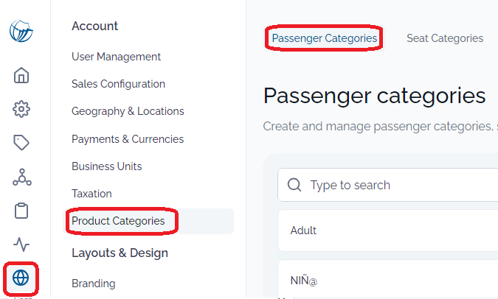Open the Adult passenger category row
498x299 pixels.
click(x=388, y=231)
